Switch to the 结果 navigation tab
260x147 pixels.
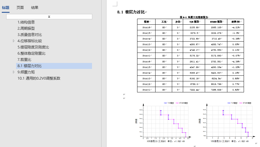35,8
